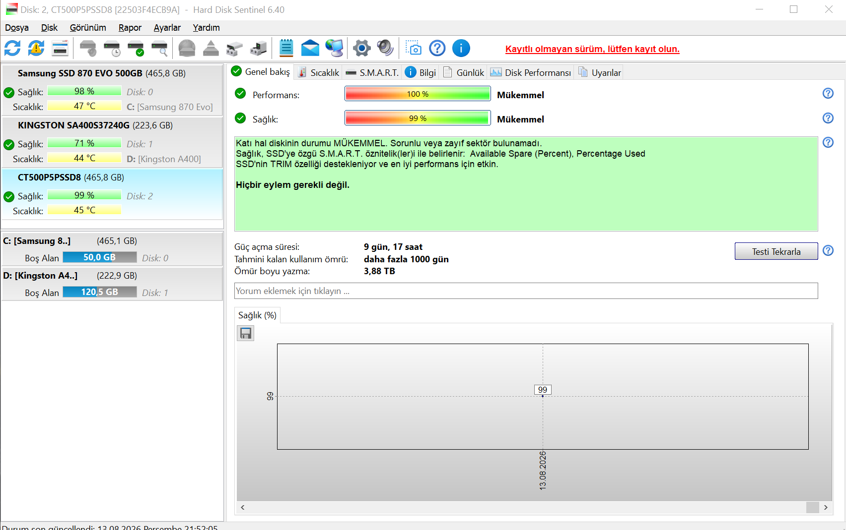Click the refresh with warning icon
This screenshot has width=846, height=530.
(x=36, y=48)
